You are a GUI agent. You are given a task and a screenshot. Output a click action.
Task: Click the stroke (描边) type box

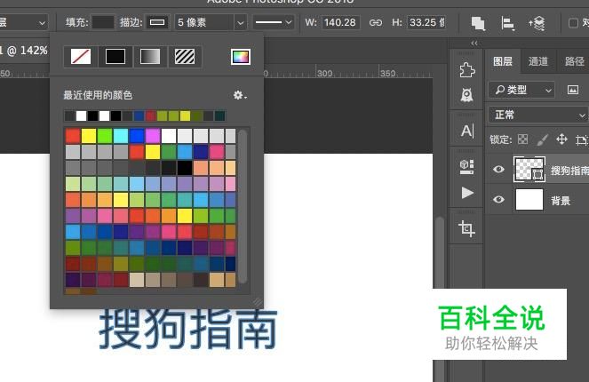[157, 22]
